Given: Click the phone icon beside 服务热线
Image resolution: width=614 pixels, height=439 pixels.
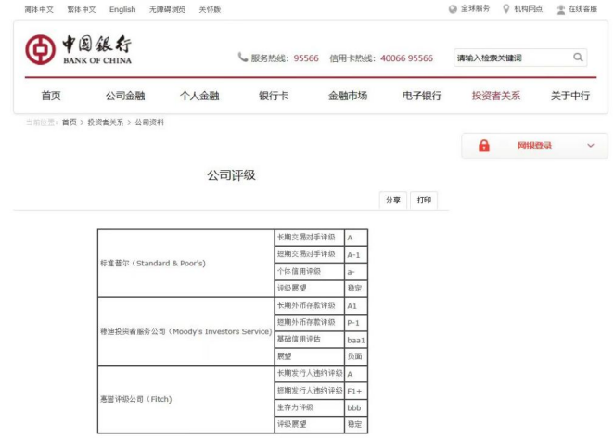Looking at the screenshot, I should click(243, 58).
